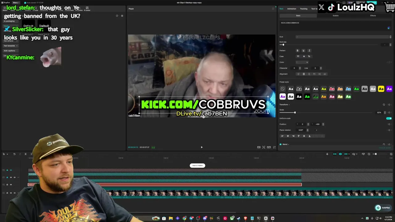Uncheck the Blend checkbox
The width and height of the screenshot is (395, 222).
pyautogui.click(x=281, y=144)
